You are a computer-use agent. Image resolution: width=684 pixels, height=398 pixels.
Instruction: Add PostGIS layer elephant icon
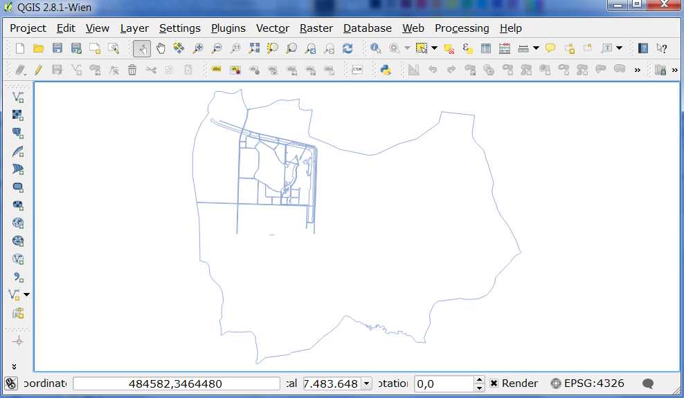(18, 133)
